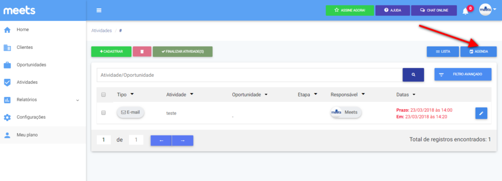Click the Meets responsável chip
Screen dimensions: 502x181
point(346,113)
